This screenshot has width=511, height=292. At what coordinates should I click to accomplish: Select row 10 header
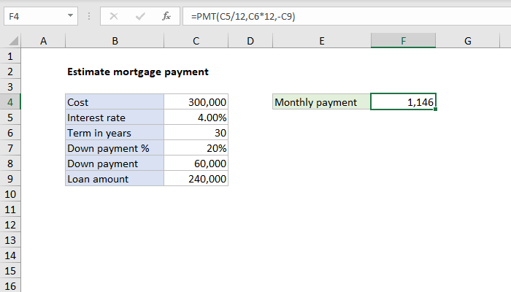pos(10,194)
